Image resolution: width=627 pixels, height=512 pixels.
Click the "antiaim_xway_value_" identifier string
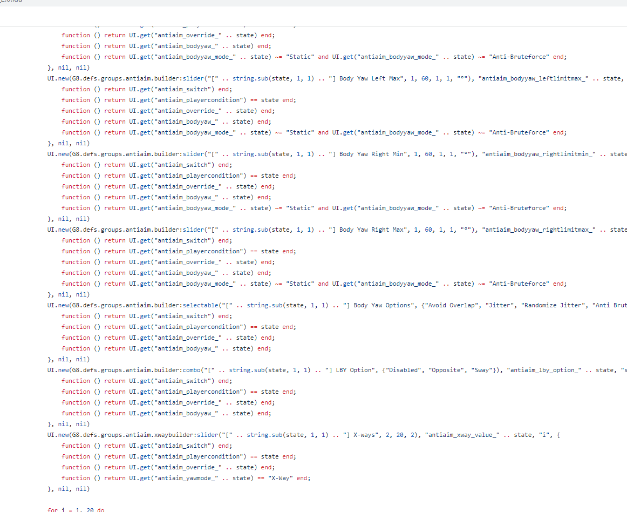[463, 435]
